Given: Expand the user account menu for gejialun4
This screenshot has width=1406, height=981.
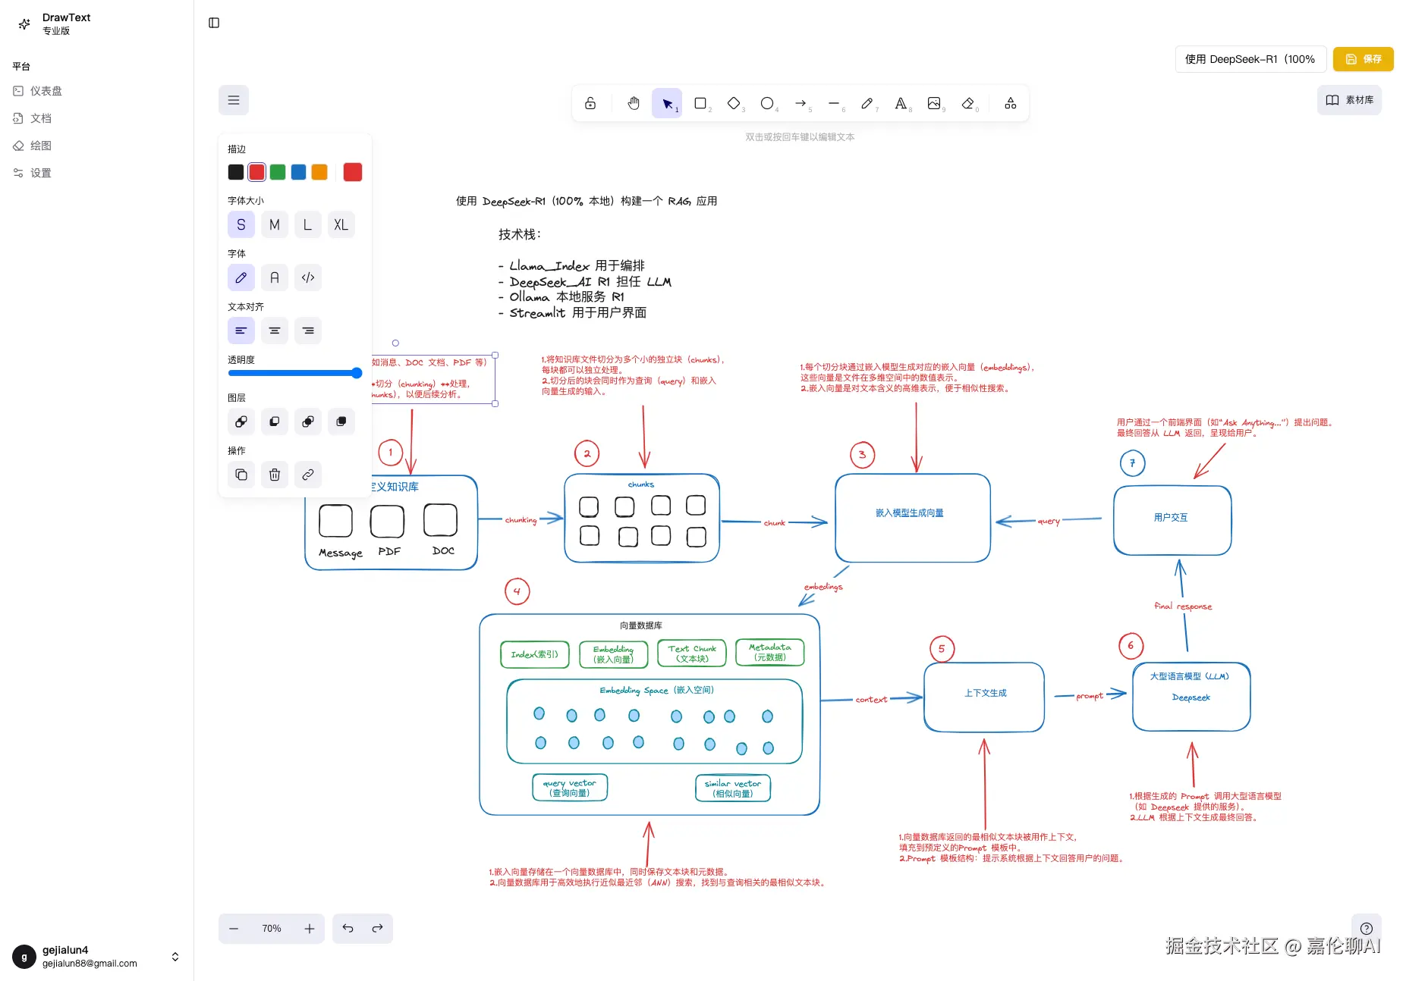Looking at the screenshot, I should (x=175, y=956).
